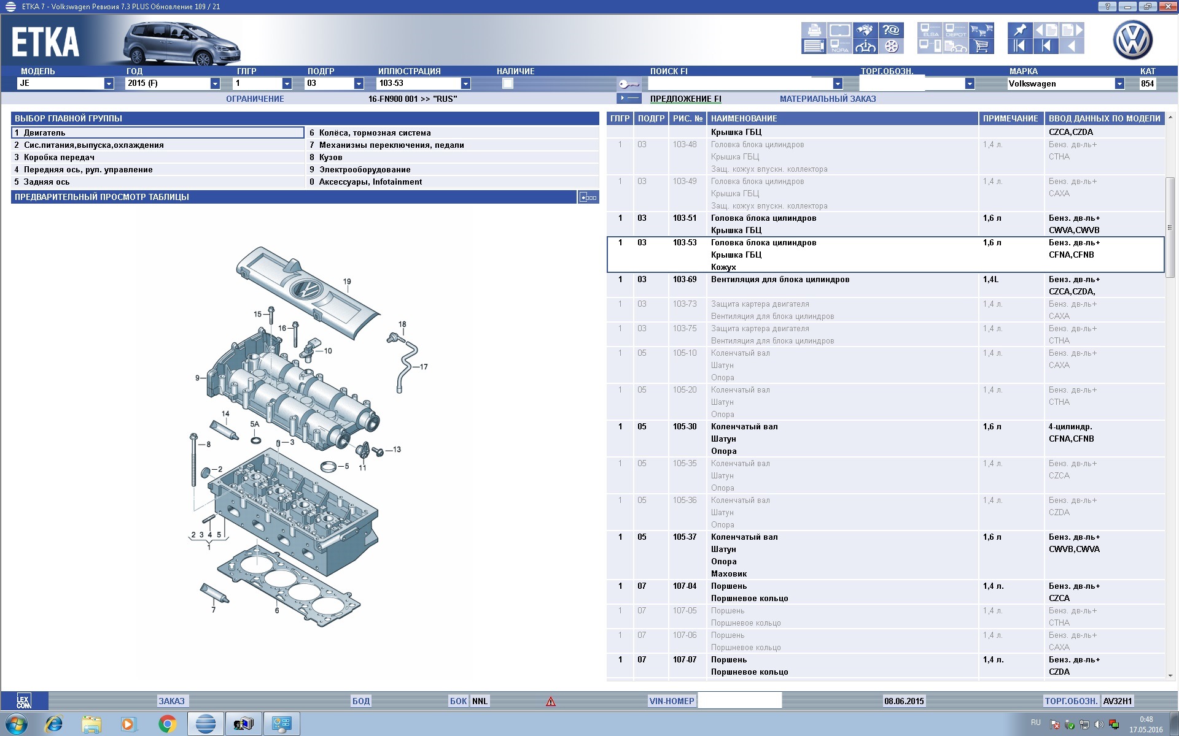Select row 103-51 Головка блока цилиндров

point(885,224)
